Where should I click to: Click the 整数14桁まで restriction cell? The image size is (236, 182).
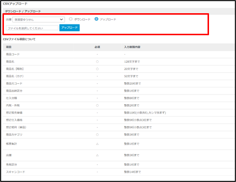[132, 172]
